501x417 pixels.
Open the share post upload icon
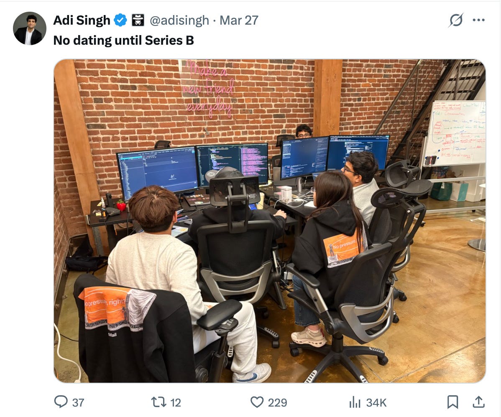pos(478,402)
